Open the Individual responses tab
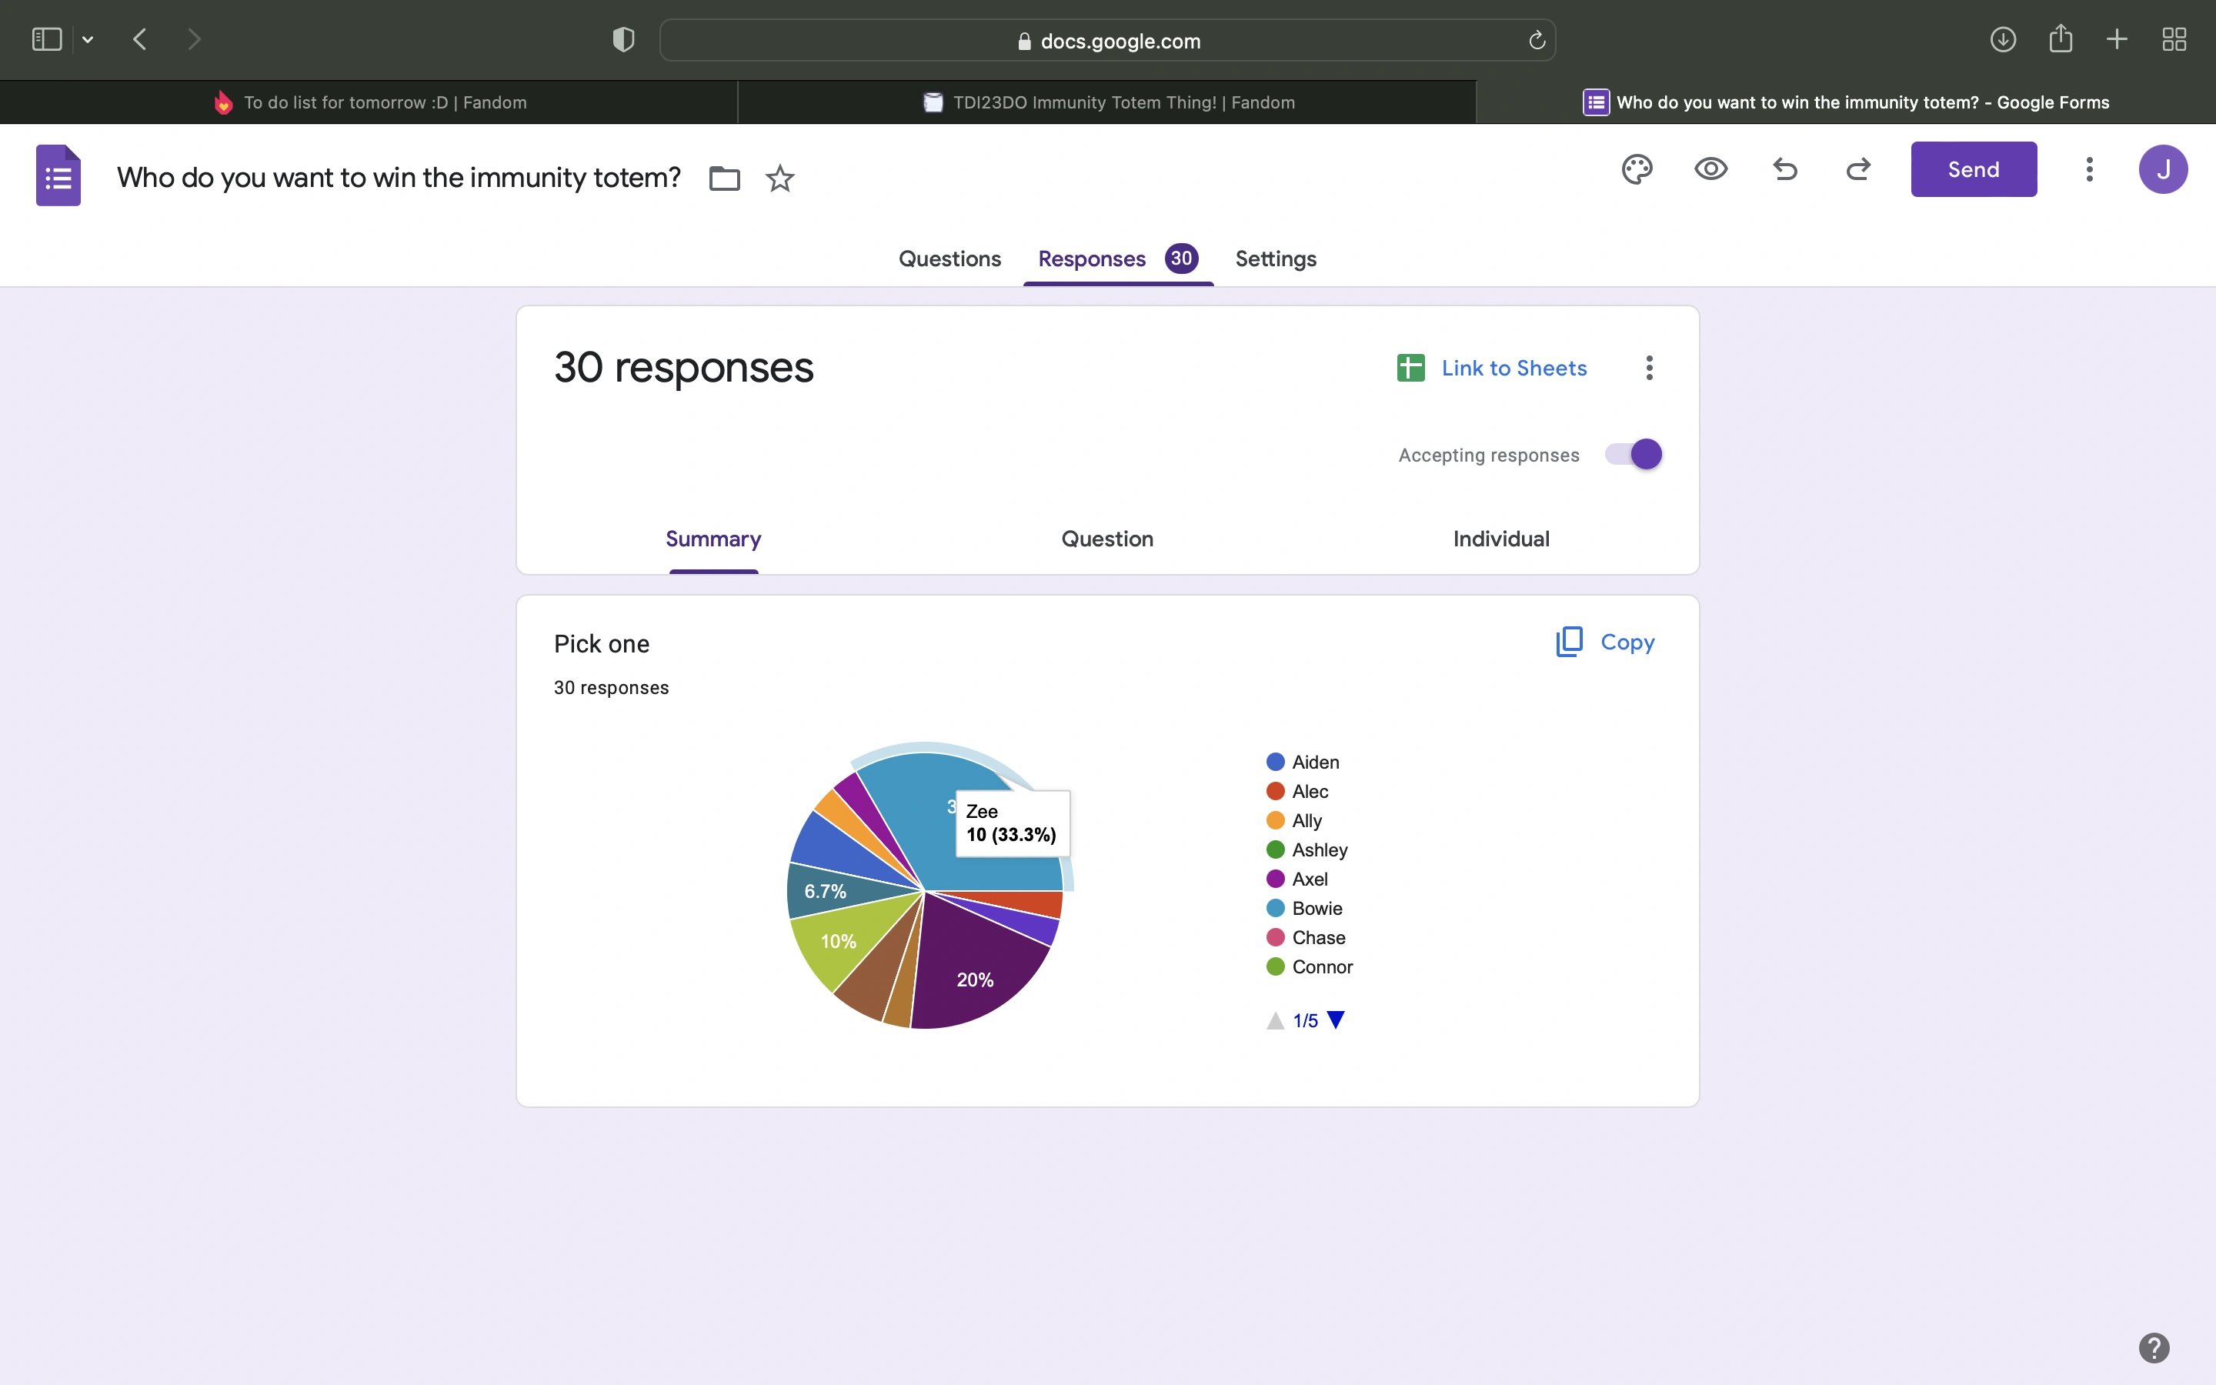The width and height of the screenshot is (2216, 1385). tap(1501, 539)
